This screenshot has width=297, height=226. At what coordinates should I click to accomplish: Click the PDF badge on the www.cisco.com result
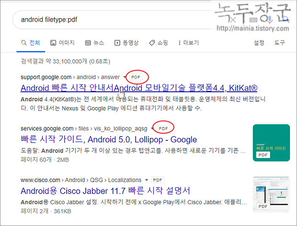[158, 180]
